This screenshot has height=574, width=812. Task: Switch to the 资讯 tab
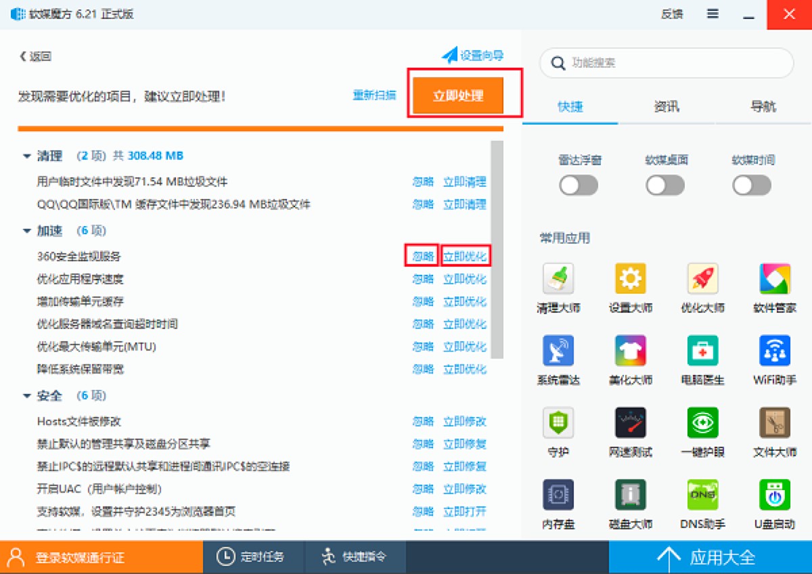pos(667,107)
